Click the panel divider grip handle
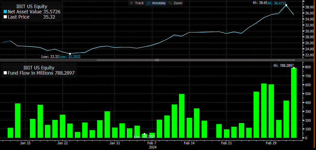This screenshot has height=150, width=316. 157,60
